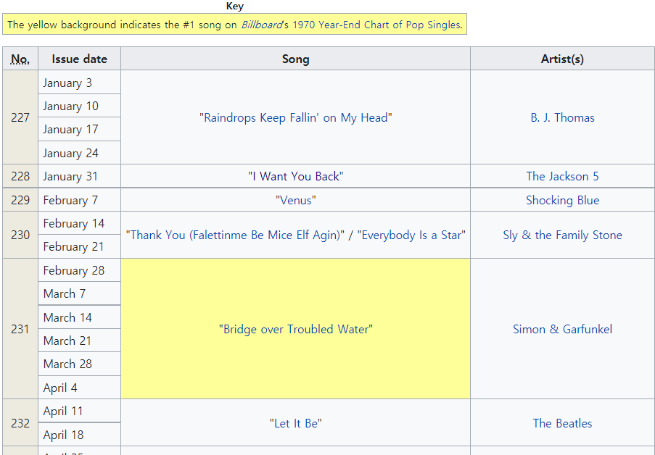Screen dimensions: 655x455
Task: Open Sly & the Family Stone link
Action: point(562,235)
